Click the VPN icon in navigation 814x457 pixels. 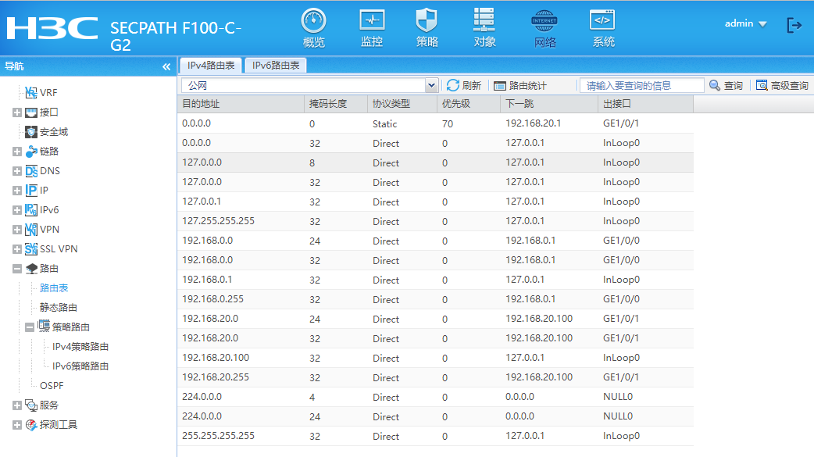click(x=31, y=230)
